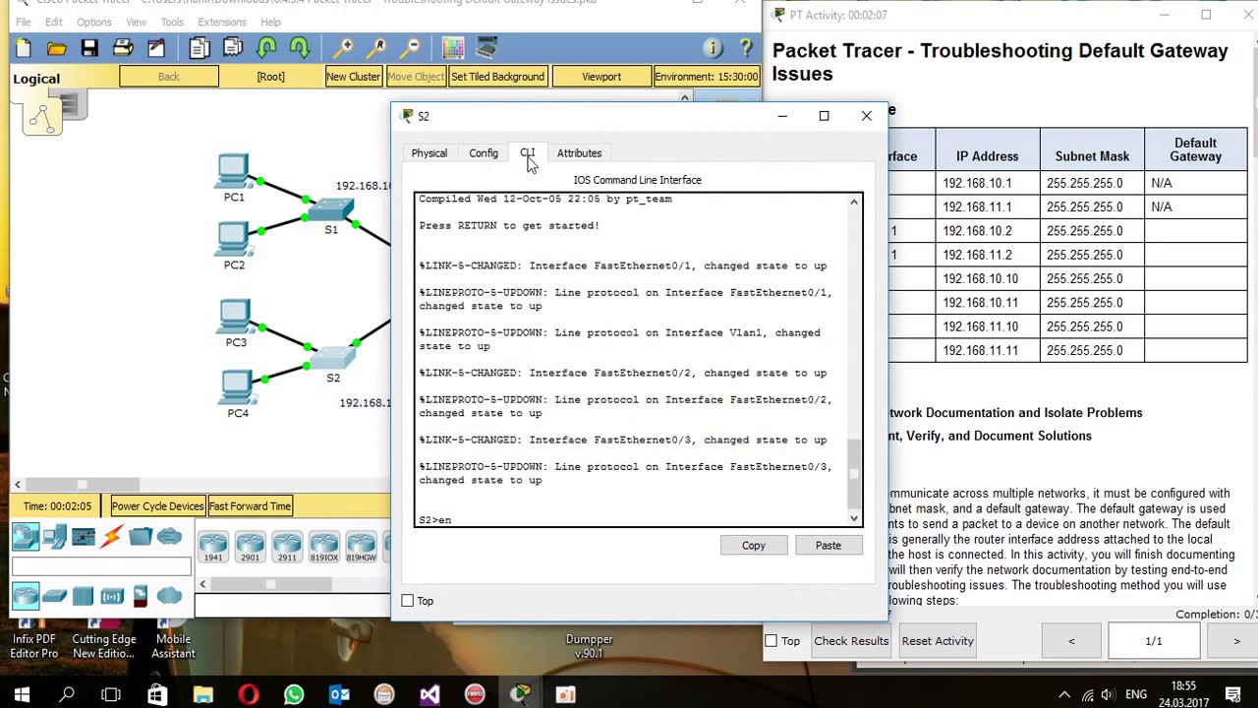
Task: Zoom out of the workspace
Action: (412, 48)
